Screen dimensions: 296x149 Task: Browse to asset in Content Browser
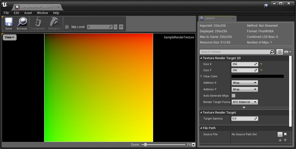(22, 24)
